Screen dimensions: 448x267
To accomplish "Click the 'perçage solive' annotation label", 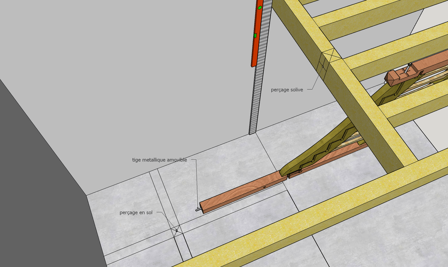I will (x=287, y=90).
